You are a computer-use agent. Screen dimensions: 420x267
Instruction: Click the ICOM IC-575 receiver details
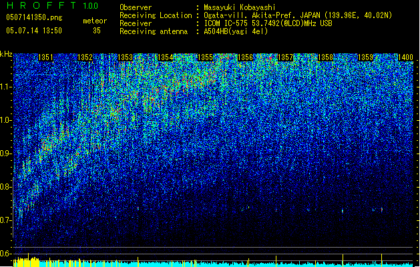pos(268,23)
